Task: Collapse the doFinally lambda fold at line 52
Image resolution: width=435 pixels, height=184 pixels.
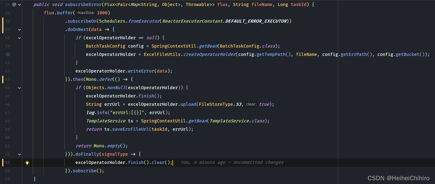Action: 19,154
